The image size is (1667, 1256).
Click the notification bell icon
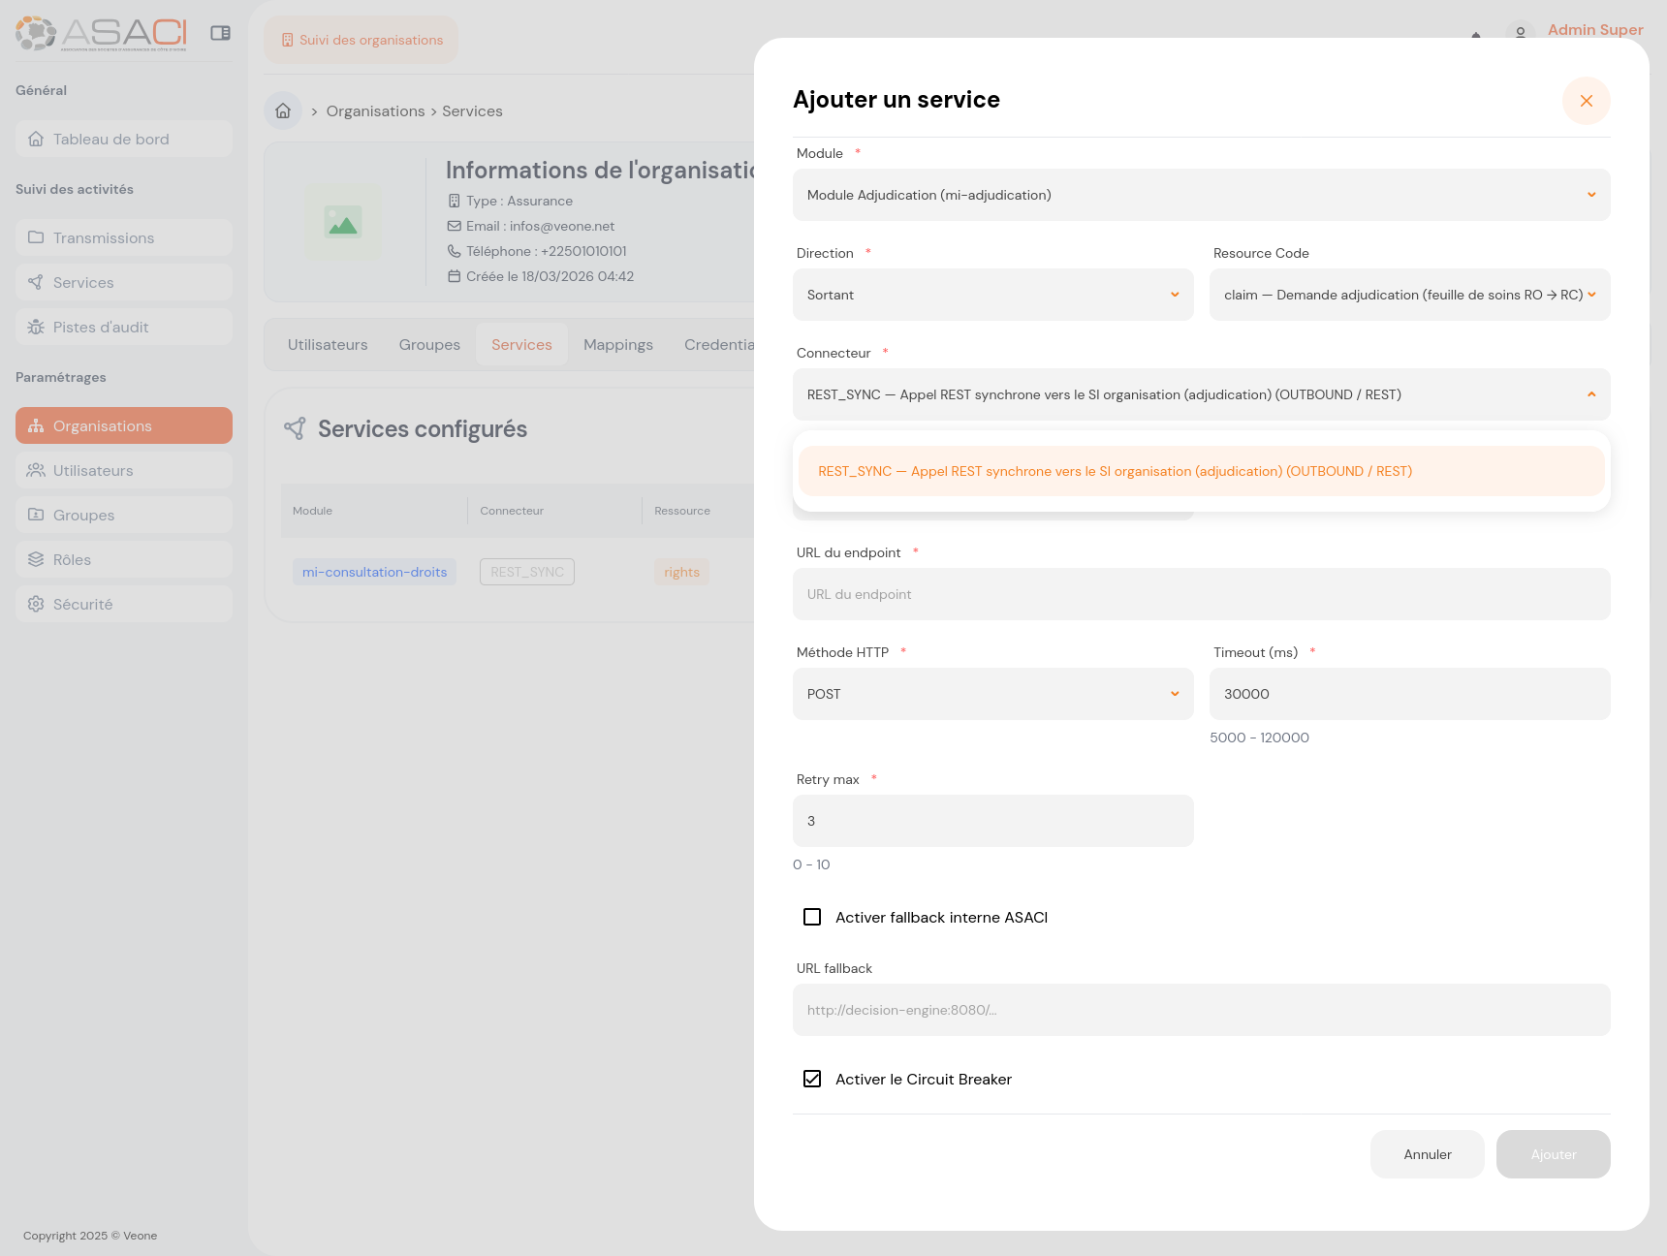pyautogui.click(x=1475, y=34)
